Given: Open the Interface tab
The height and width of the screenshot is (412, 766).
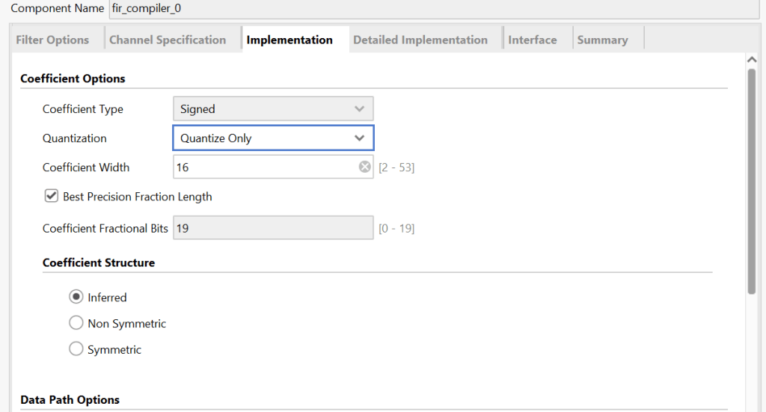Looking at the screenshot, I should click(533, 40).
